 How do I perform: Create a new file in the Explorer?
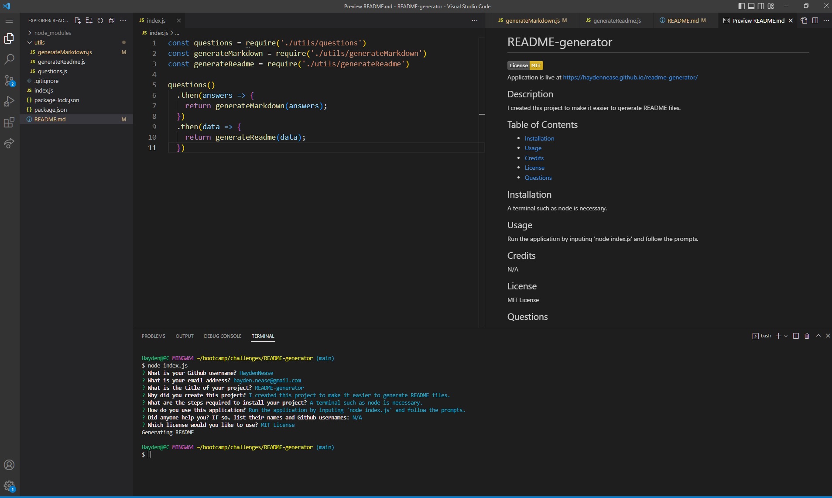tap(78, 20)
